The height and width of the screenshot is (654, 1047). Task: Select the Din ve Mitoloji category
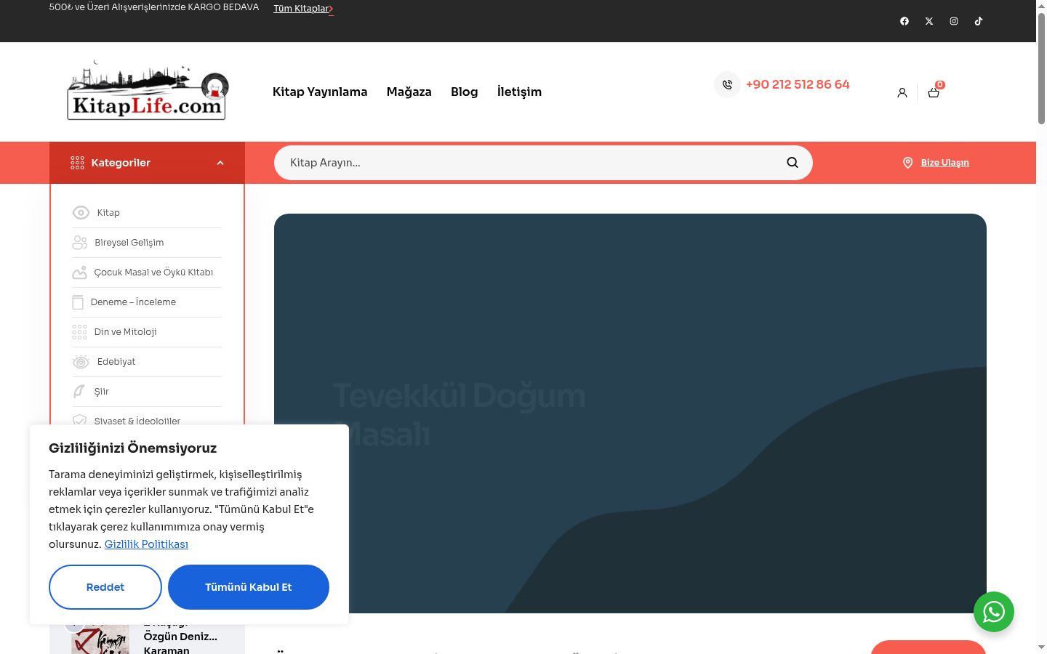click(125, 332)
